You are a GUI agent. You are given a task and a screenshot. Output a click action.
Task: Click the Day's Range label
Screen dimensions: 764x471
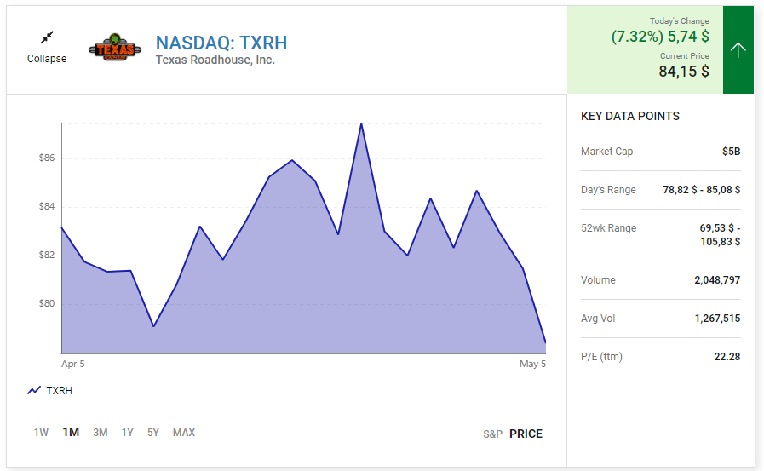click(x=608, y=190)
